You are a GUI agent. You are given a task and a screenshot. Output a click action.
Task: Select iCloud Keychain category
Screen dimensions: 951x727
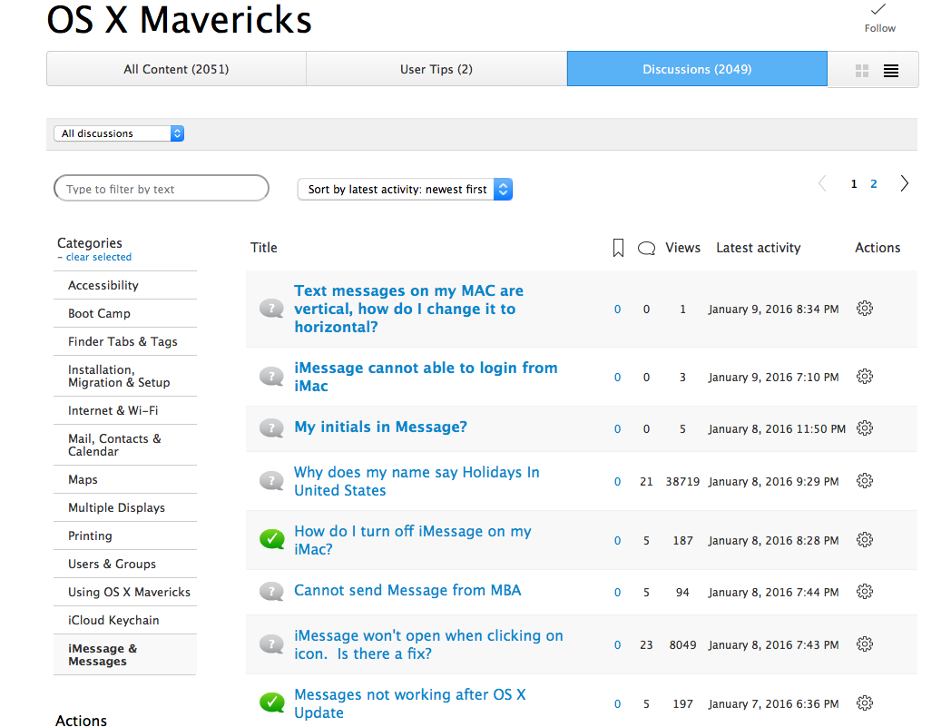(x=125, y=620)
